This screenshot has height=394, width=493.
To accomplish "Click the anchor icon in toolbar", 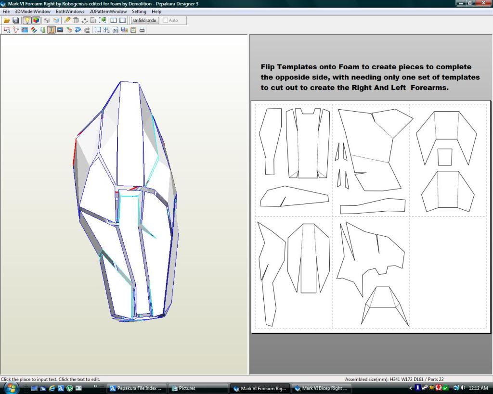I will point(84,20).
